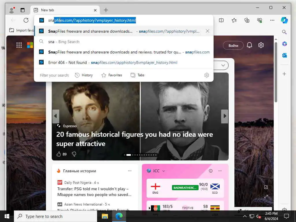Open the Favorites star icon in toolbar
Screen dimensions: 296x222
coord(234,20)
